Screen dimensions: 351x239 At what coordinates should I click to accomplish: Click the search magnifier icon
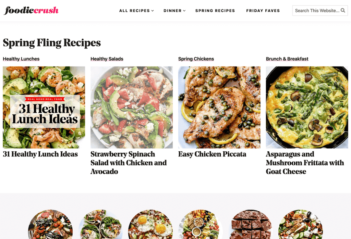(x=343, y=11)
